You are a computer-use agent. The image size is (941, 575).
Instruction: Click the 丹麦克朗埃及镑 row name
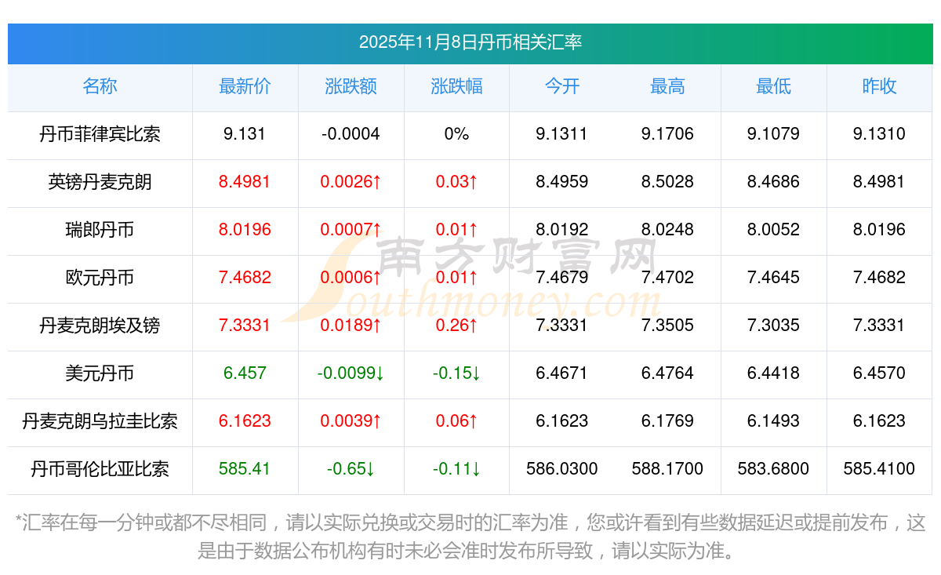pyautogui.click(x=100, y=326)
